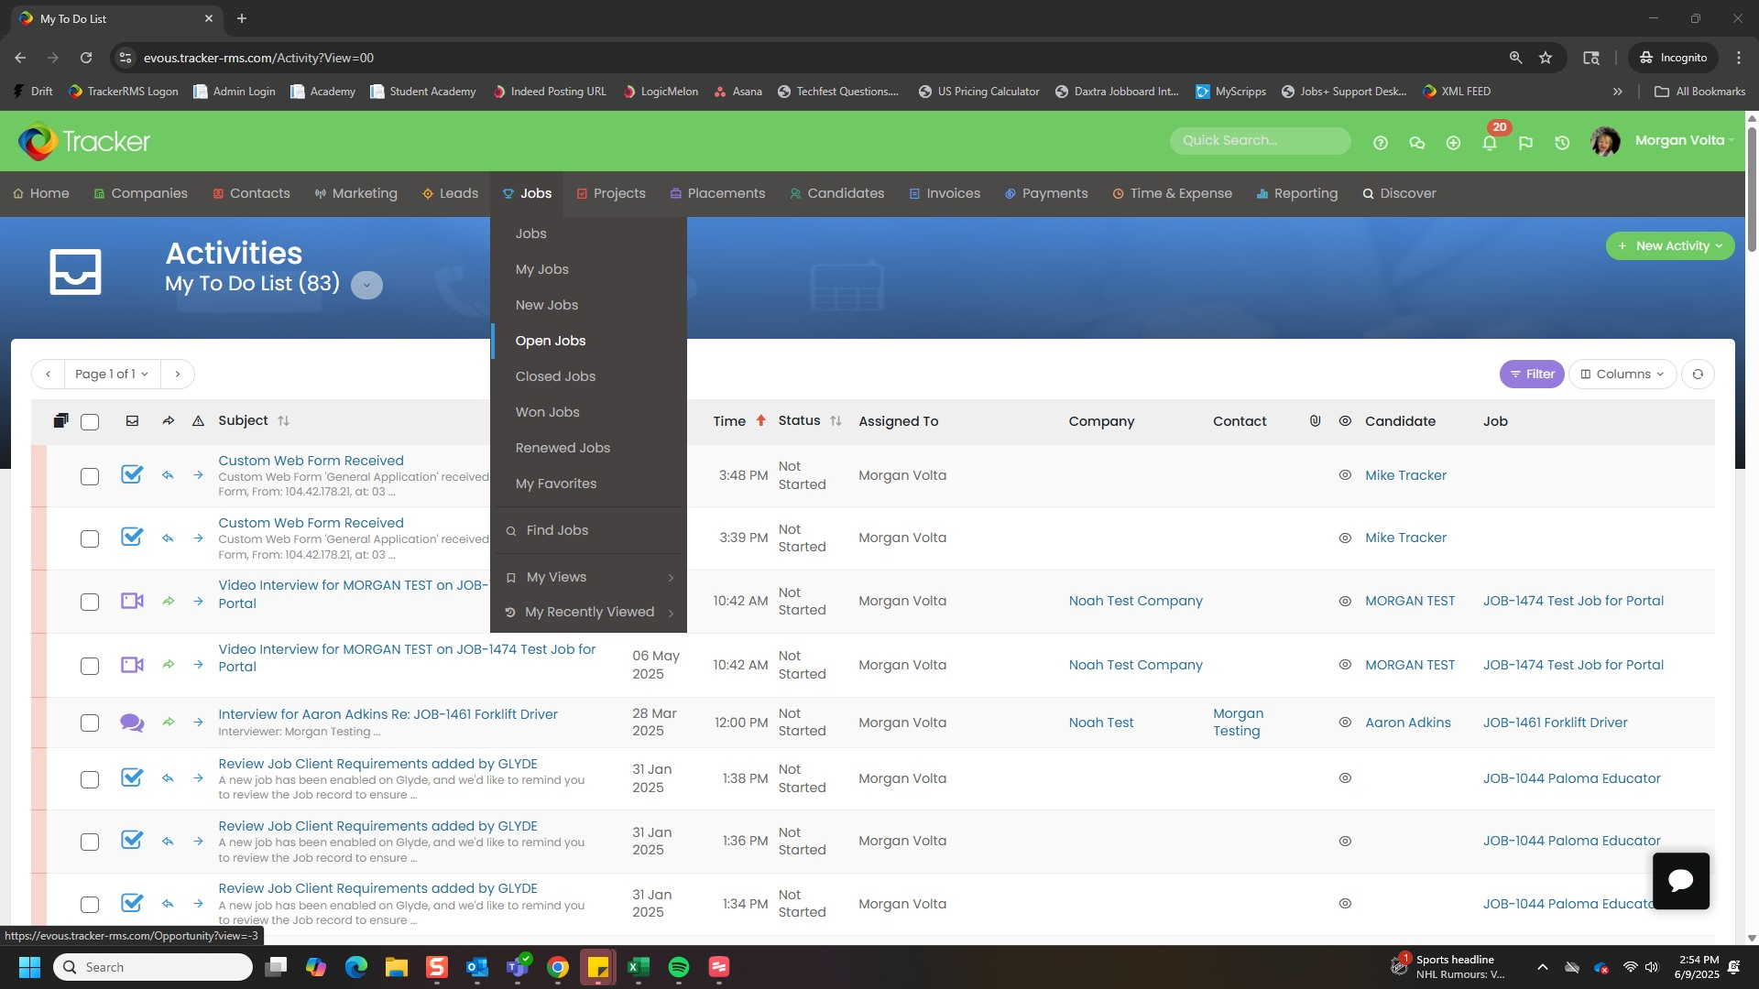Screen dimensions: 1759x989
Task: Open the help question-mark icon in the header
Action: click(1381, 143)
